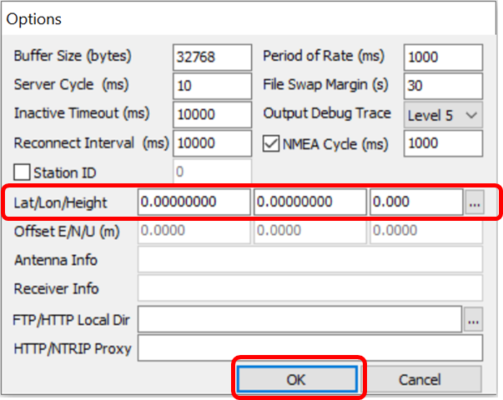Uncheck the NMEA Cycle checkbox

click(x=271, y=144)
